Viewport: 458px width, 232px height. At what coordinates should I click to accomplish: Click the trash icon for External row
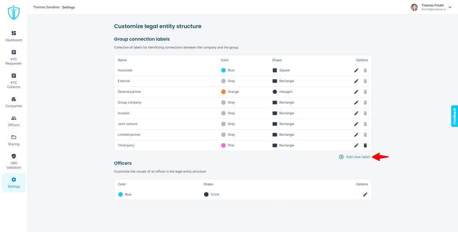(365, 81)
